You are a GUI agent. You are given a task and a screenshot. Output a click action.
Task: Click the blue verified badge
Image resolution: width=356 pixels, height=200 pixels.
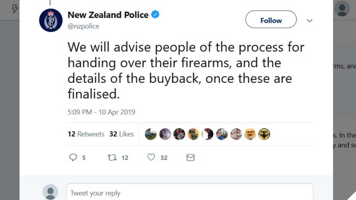155,14
